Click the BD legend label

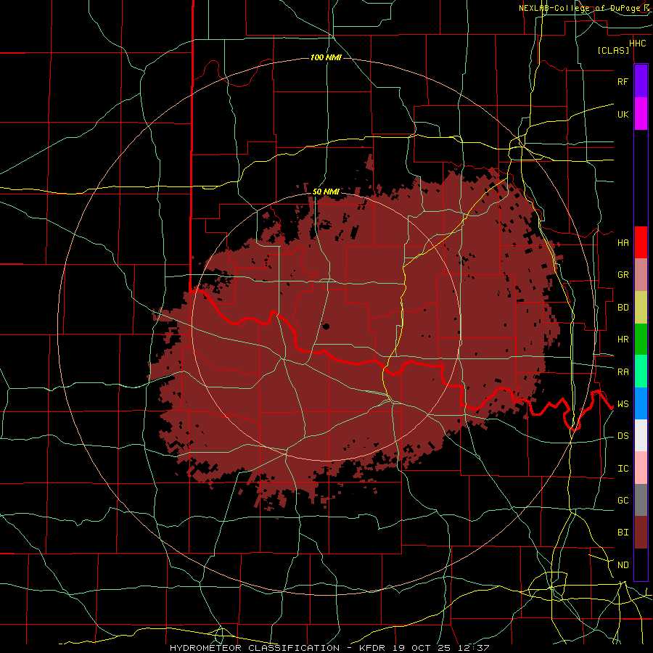[x=623, y=308]
